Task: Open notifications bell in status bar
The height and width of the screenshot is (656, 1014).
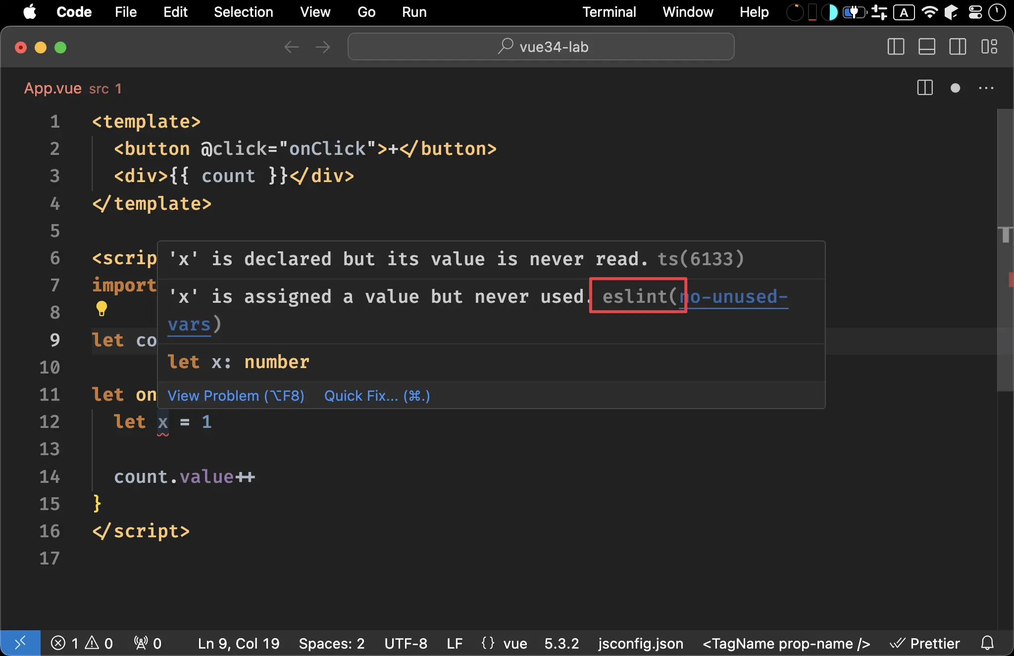Action: (987, 643)
